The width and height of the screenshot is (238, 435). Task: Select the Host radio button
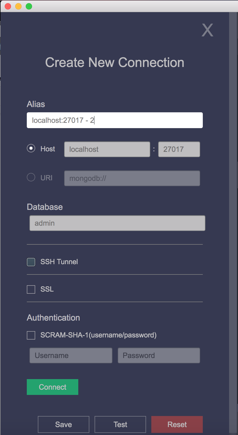[31, 148]
